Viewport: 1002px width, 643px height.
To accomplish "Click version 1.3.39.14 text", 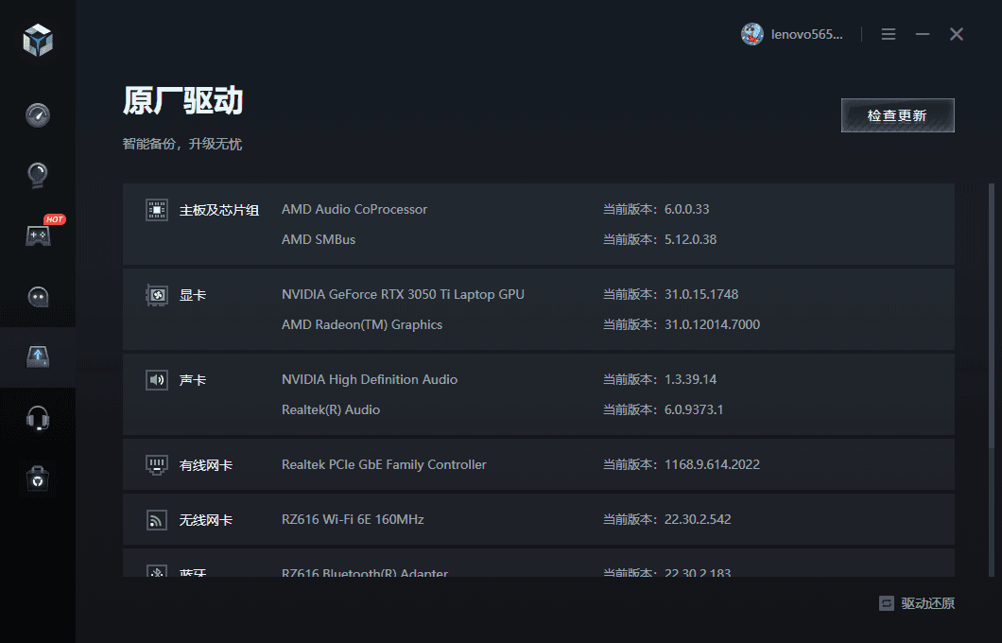I will pos(690,379).
